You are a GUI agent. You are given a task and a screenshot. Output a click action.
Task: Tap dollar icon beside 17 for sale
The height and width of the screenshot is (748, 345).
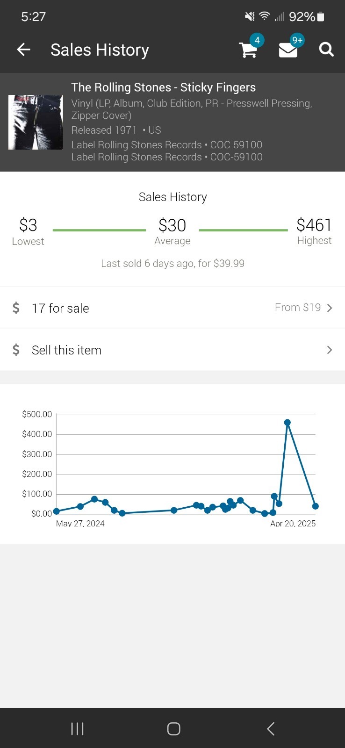coord(16,308)
